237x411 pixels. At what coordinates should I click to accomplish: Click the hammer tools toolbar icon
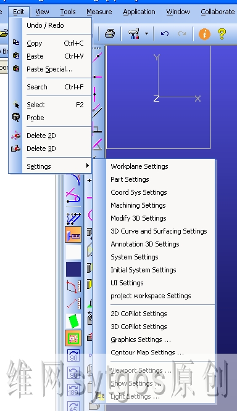[x=133, y=34]
